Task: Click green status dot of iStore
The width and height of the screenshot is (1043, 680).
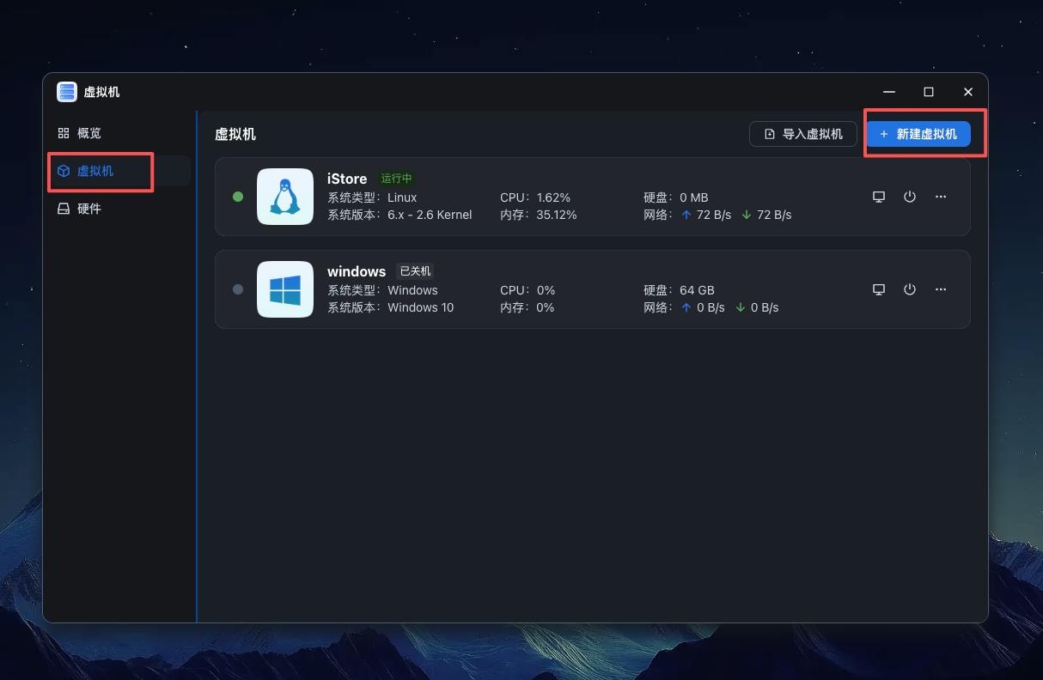Action: point(238,197)
